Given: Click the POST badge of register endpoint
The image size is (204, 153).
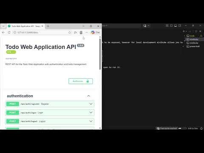Looking at the screenshot, I should click(13, 104).
